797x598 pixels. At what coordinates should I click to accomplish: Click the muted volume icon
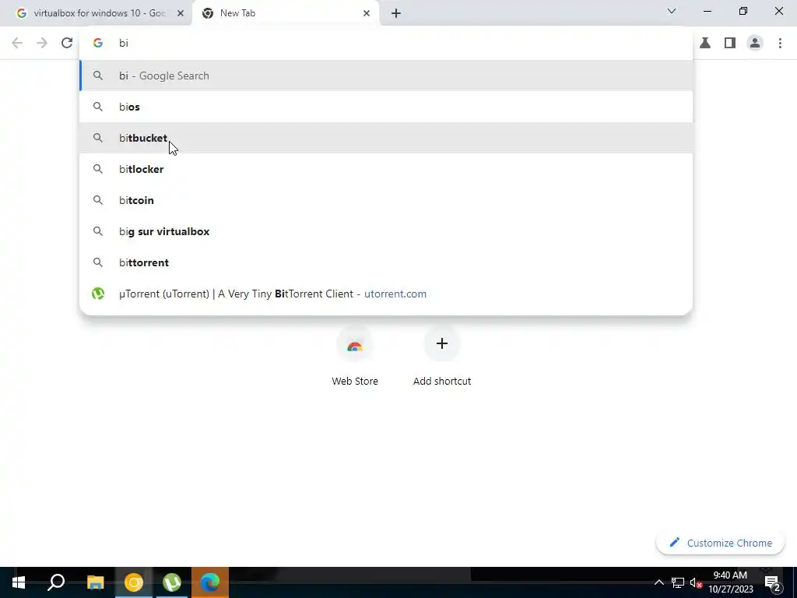tap(696, 582)
